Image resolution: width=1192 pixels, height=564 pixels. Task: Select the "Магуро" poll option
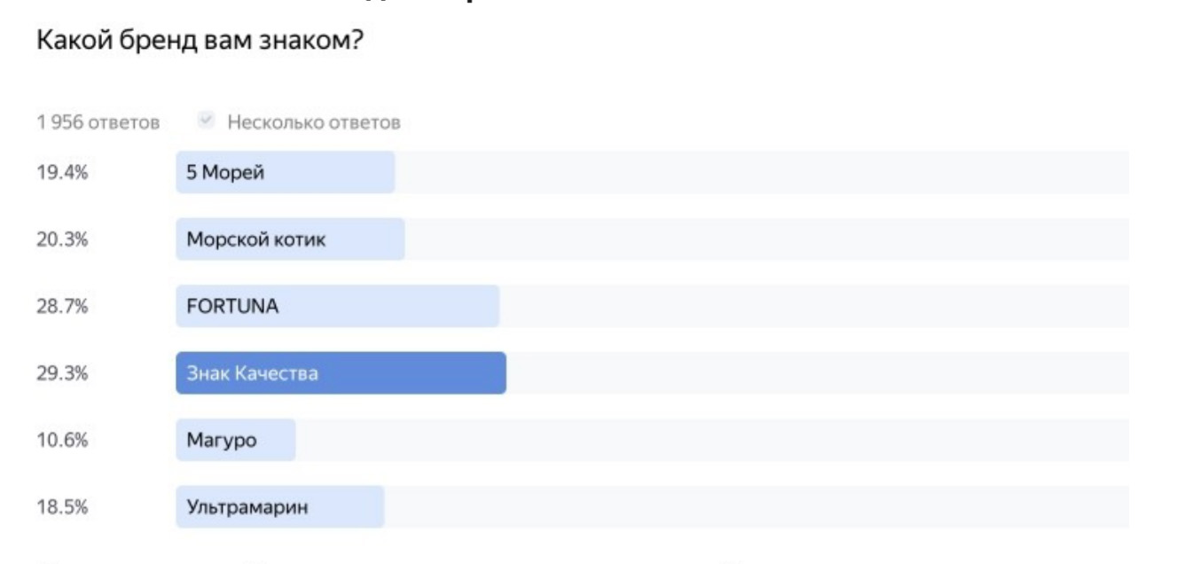point(235,441)
